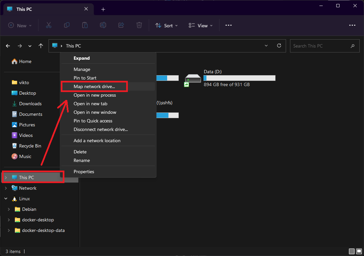
Task: Go forward with the right arrow
Action: pos(20,46)
